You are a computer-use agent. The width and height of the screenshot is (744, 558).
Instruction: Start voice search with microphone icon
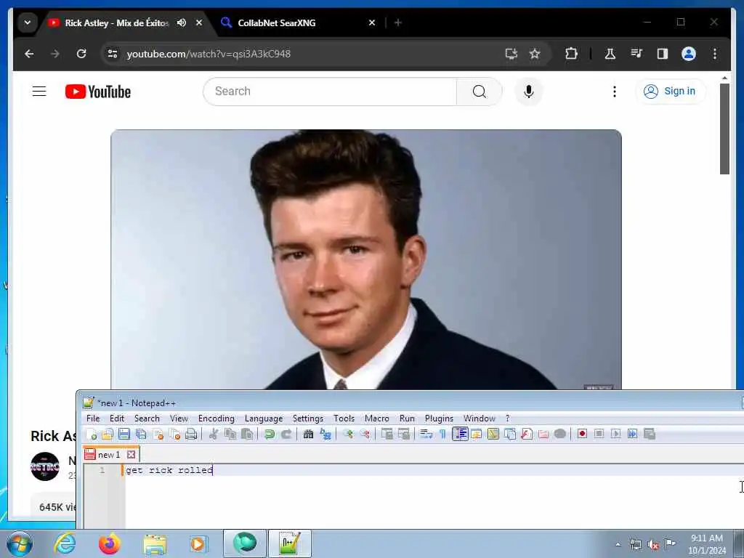[x=529, y=91]
